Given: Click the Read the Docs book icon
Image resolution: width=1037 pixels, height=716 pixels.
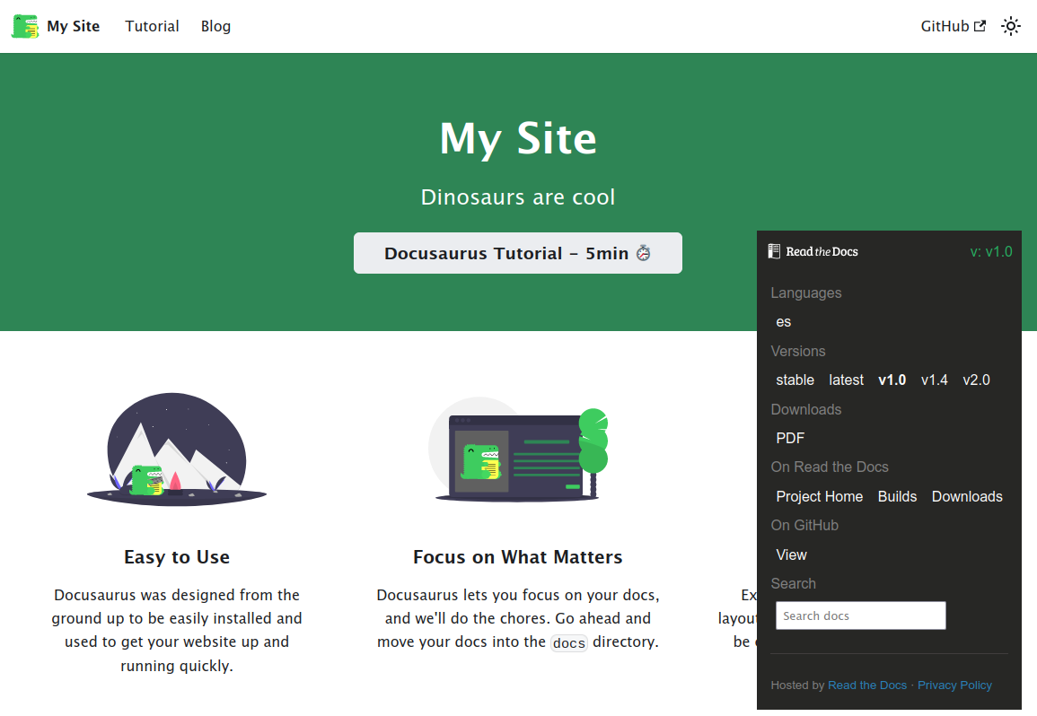Looking at the screenshot, I should click(775, 251).
